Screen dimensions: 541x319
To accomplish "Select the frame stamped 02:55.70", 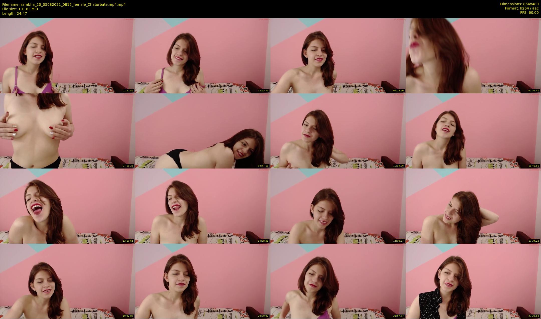I will (203, 56).
